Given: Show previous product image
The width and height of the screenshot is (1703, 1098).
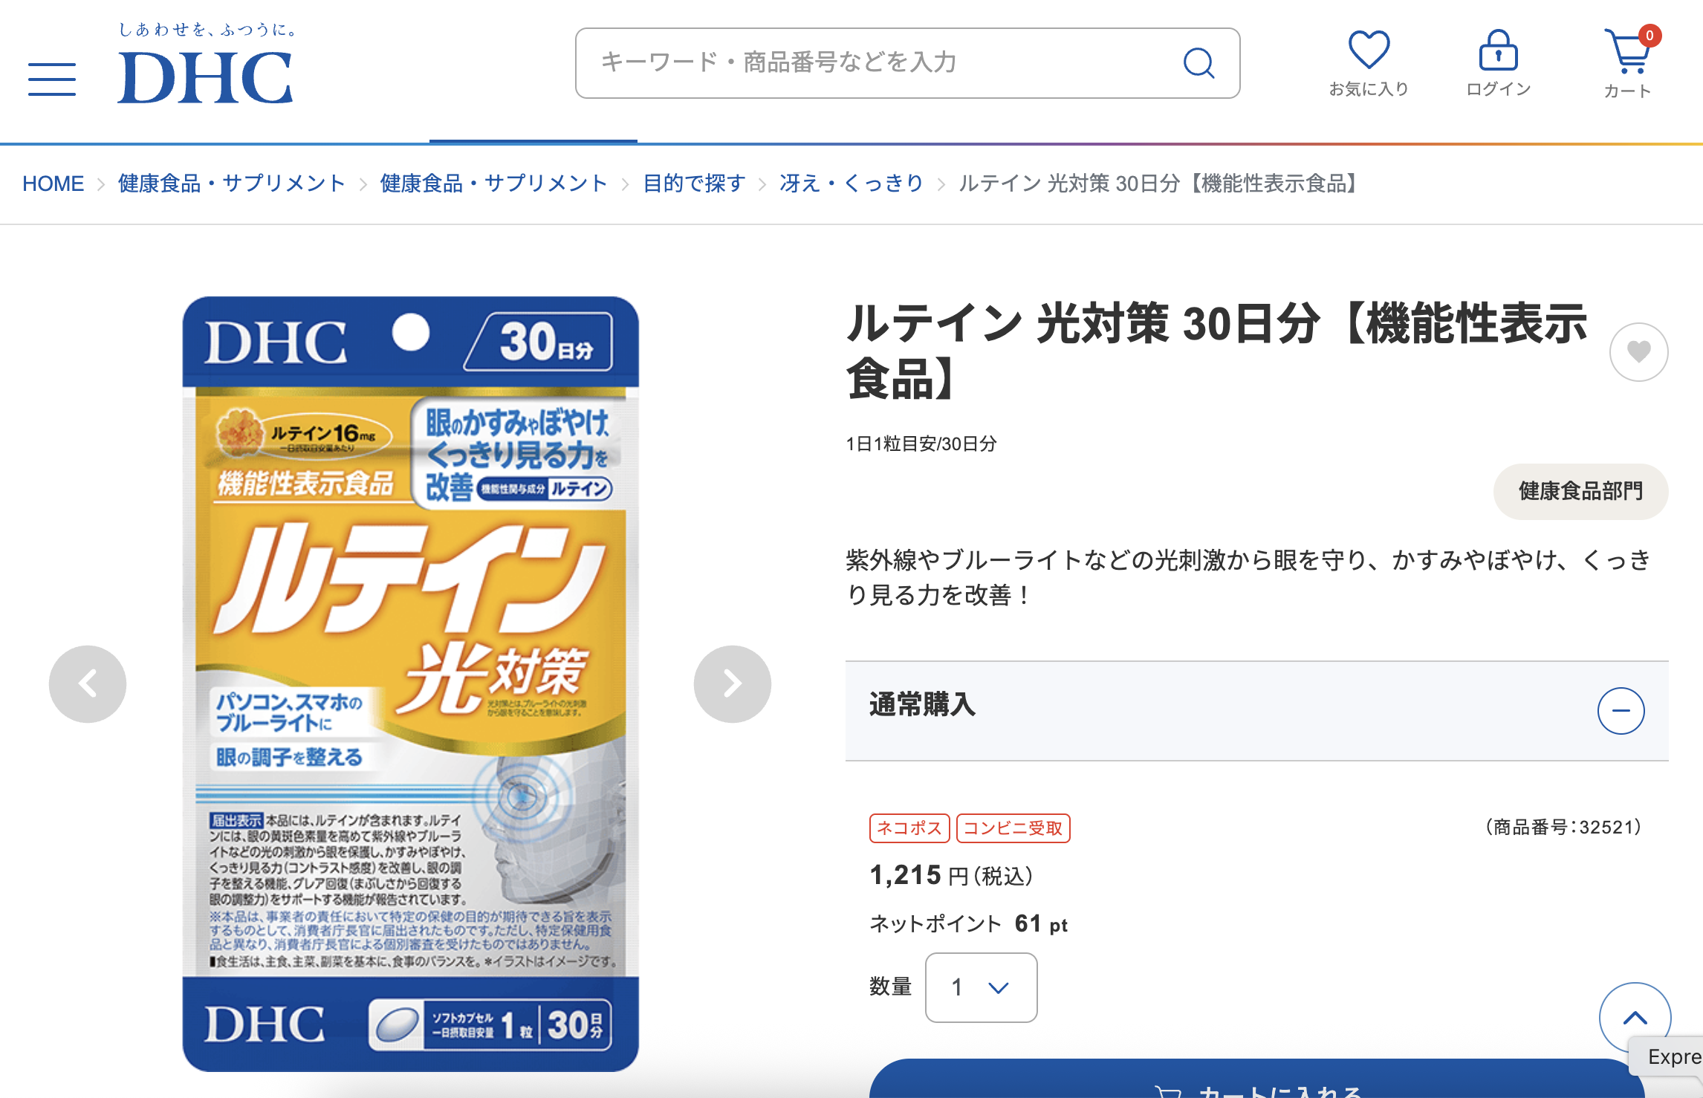Looking at the screenshot, I should pyautogui.click(x=88, y=683).
